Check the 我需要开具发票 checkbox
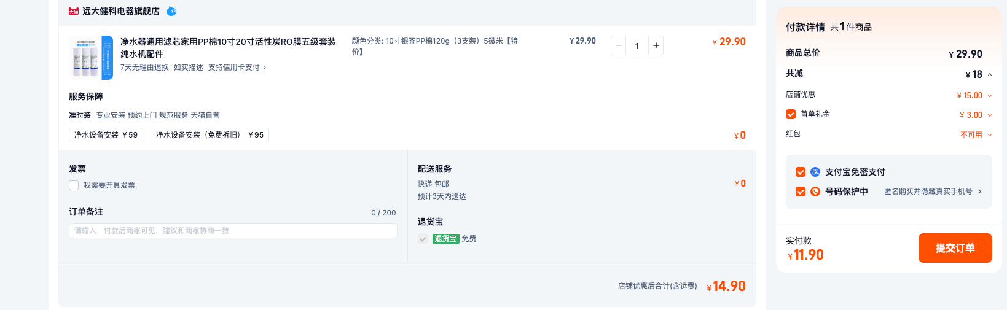The height and width of the screenshot is (310, 1007). [x=74, y=185]
